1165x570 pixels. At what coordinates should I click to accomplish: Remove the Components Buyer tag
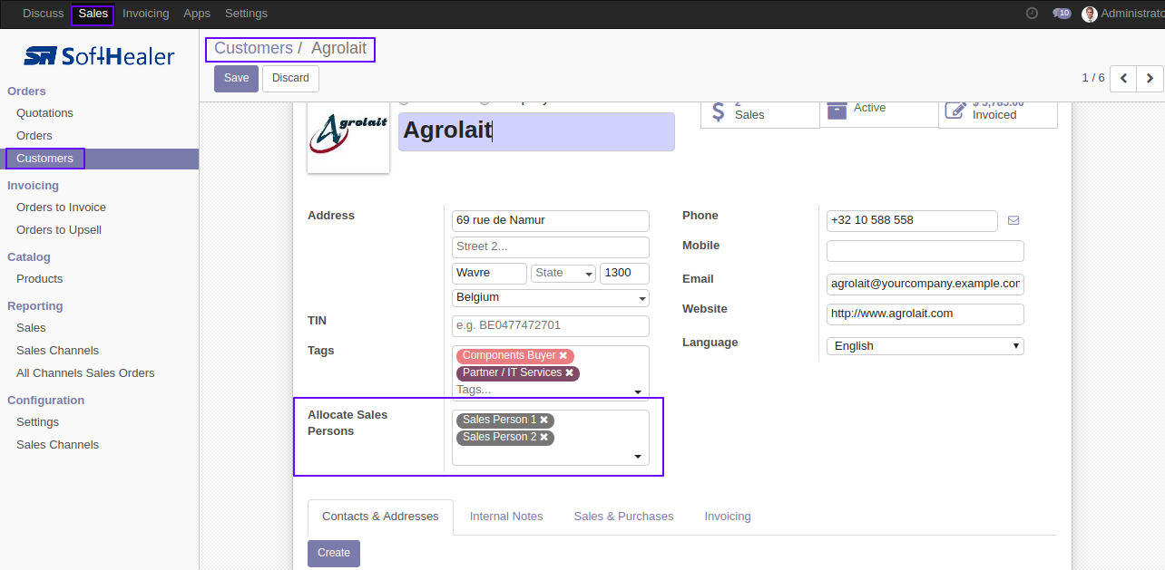point(563,356)
